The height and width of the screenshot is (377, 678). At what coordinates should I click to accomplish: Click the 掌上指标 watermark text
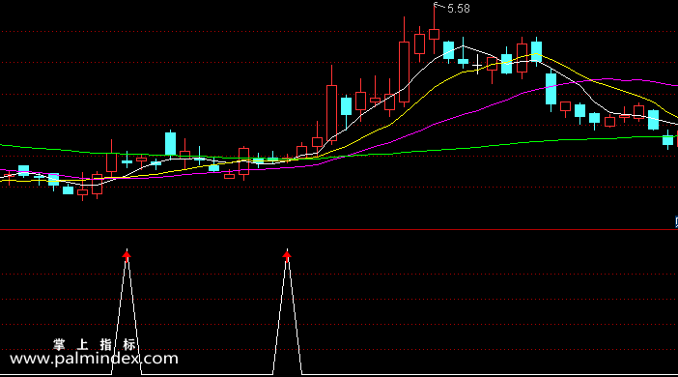click(x=95, y=344)
